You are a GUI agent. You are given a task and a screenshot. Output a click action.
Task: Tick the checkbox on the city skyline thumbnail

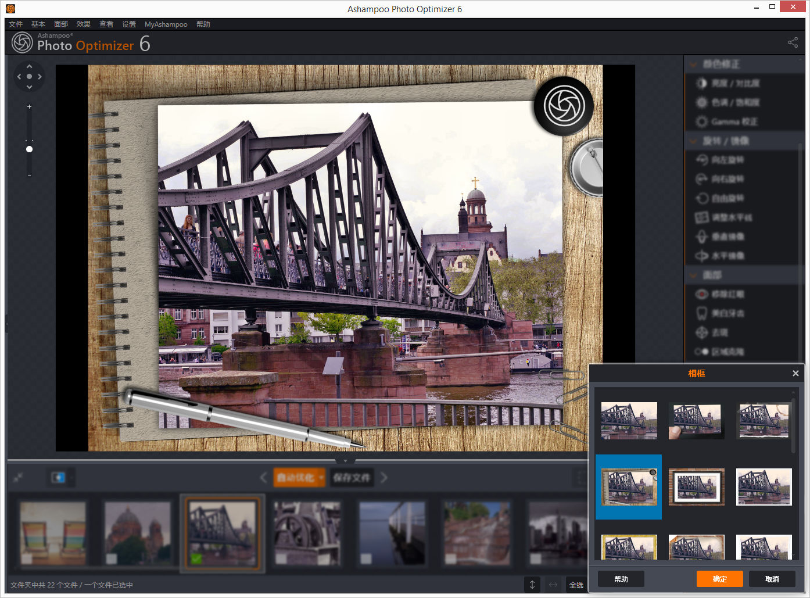pos(535,559)
